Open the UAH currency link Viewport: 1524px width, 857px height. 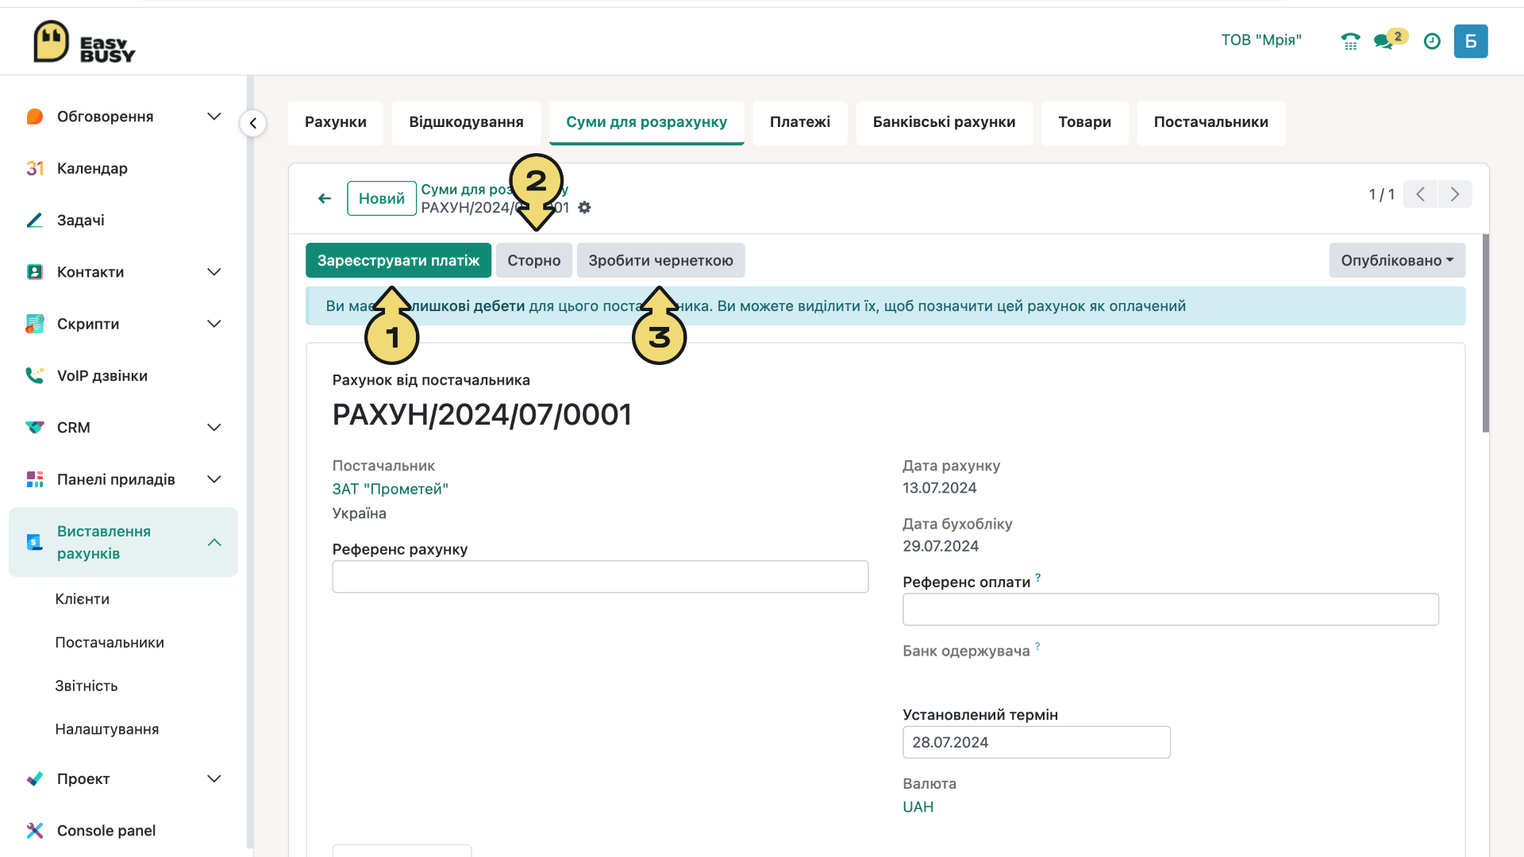(x=918, y=807)
